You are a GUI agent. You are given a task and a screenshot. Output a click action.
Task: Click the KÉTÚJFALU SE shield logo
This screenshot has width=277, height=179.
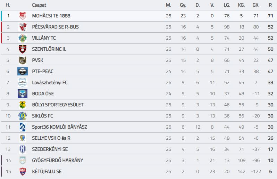coord(23,171)
